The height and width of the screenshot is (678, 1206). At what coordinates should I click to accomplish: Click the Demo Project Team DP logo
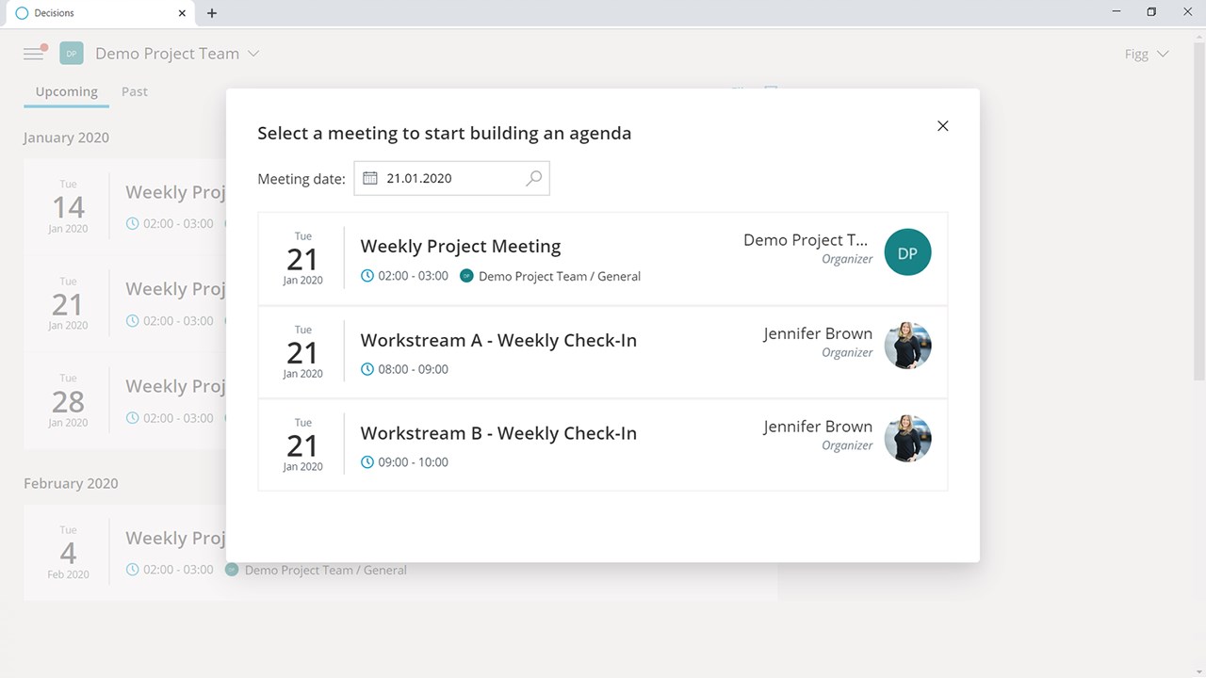pos(72,54)
